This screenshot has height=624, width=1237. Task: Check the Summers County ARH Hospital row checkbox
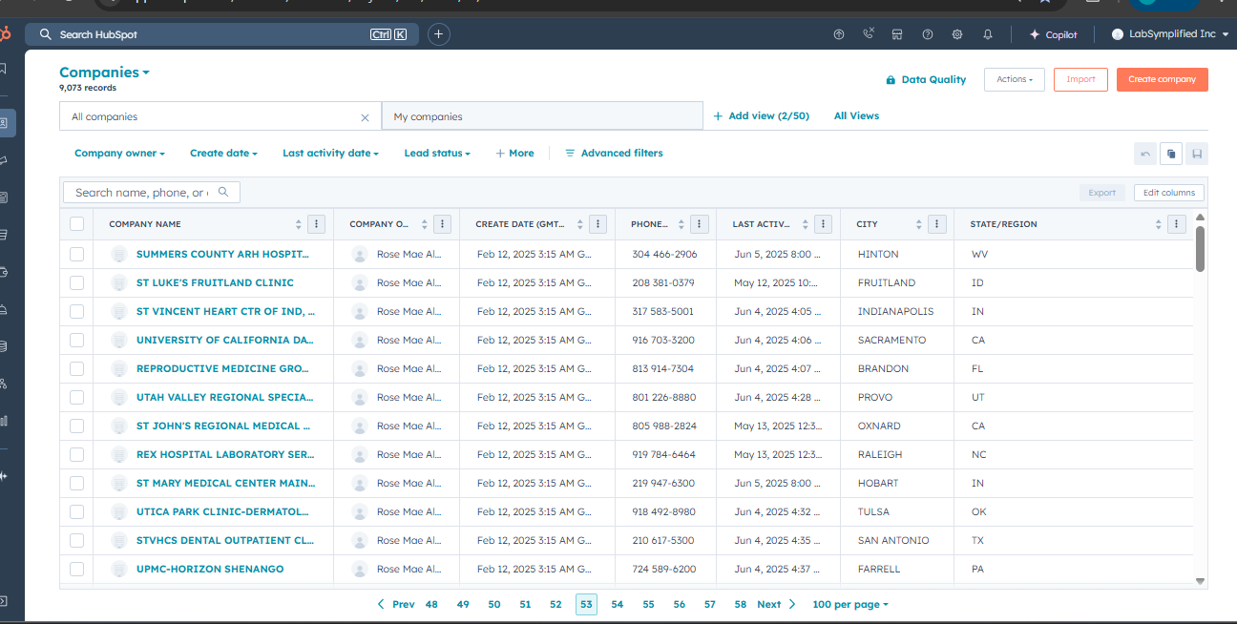[x=76, y=254]
